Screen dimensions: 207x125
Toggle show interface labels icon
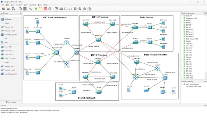pos(25,9)
